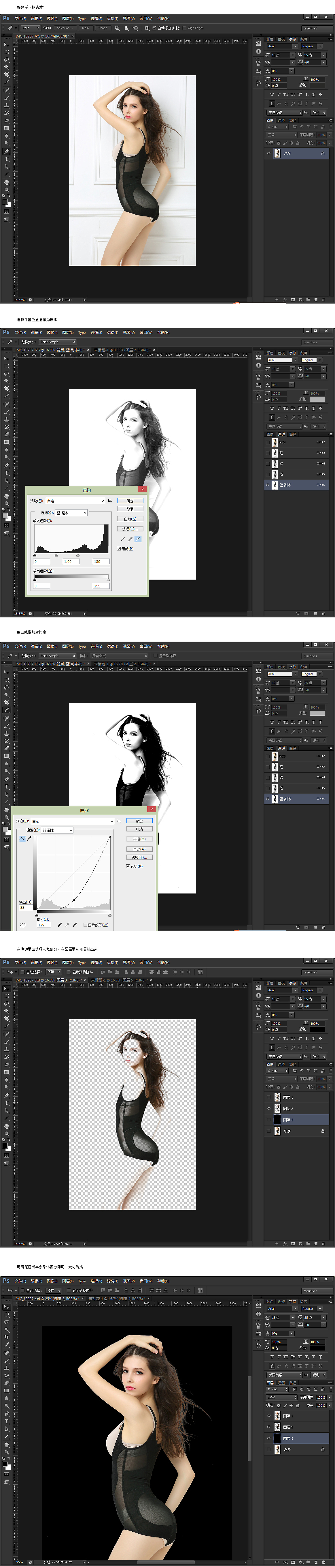Enable 显示修剪(W) checkbox in Curves dialog
The width and height of the screenshot is (335, 1566).
click(86, 925)
